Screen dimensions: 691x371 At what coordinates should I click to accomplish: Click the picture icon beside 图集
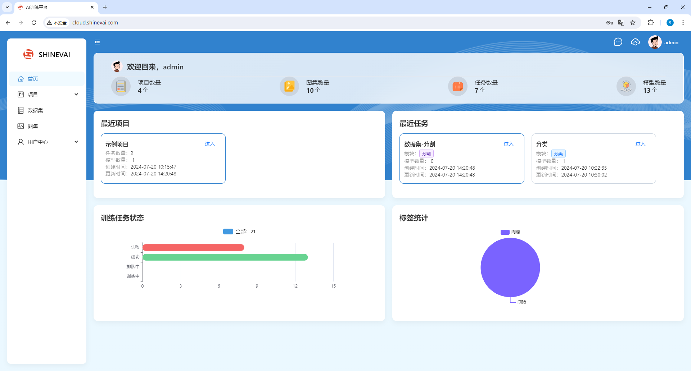coord(21,126)
